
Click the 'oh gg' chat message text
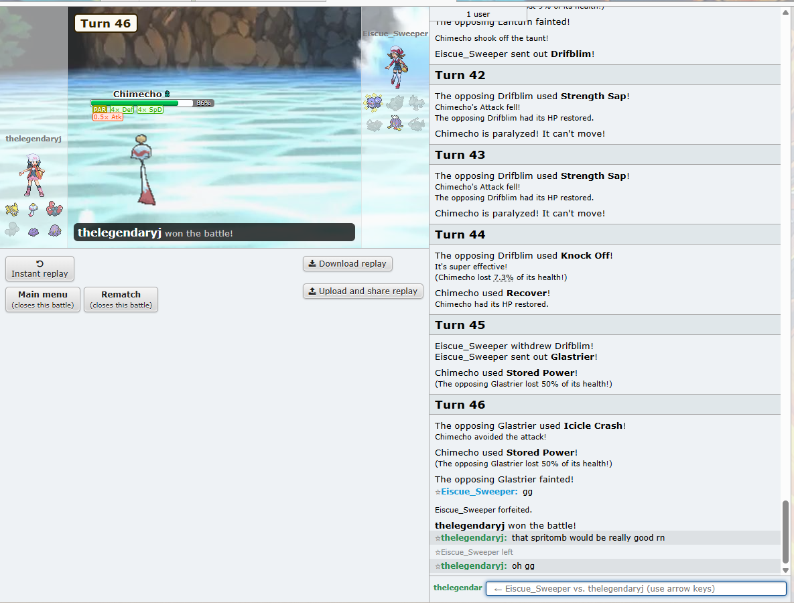point(523,566)
